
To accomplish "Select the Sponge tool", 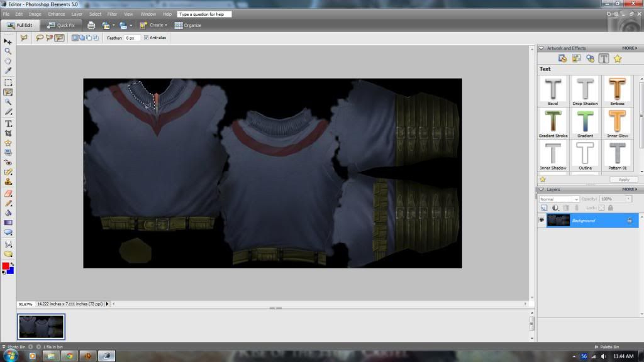I will click(8, 254).
